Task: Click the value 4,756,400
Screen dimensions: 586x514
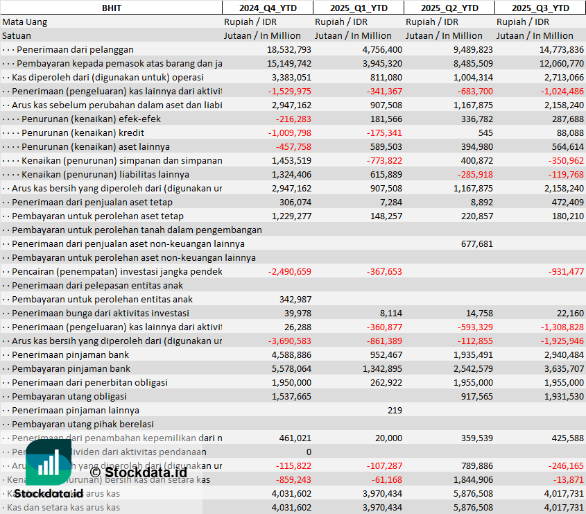Action: click(382, 50)
